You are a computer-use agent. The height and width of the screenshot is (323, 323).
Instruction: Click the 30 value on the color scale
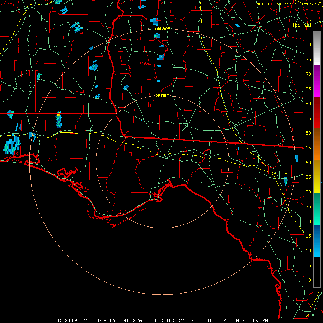(x=308, y=192)
